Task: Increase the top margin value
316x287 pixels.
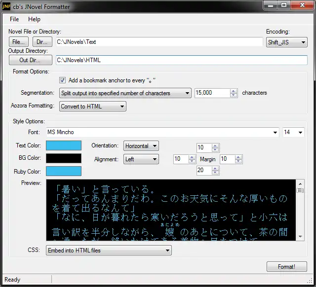Action: tap(215, 145)
